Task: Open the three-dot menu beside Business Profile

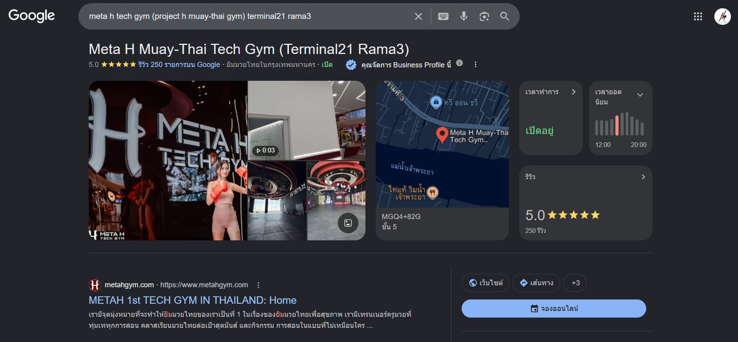Action: [476, 65]
